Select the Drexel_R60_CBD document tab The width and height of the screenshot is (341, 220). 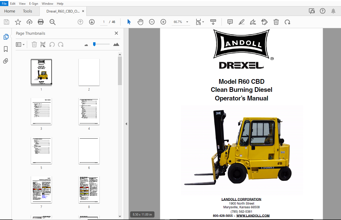(63, 11)
